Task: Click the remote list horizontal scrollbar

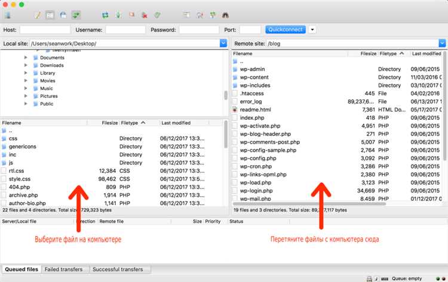Action: 309,203
